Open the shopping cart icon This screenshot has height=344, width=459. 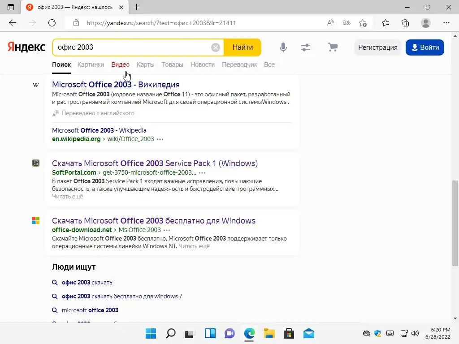pos(333,47)
